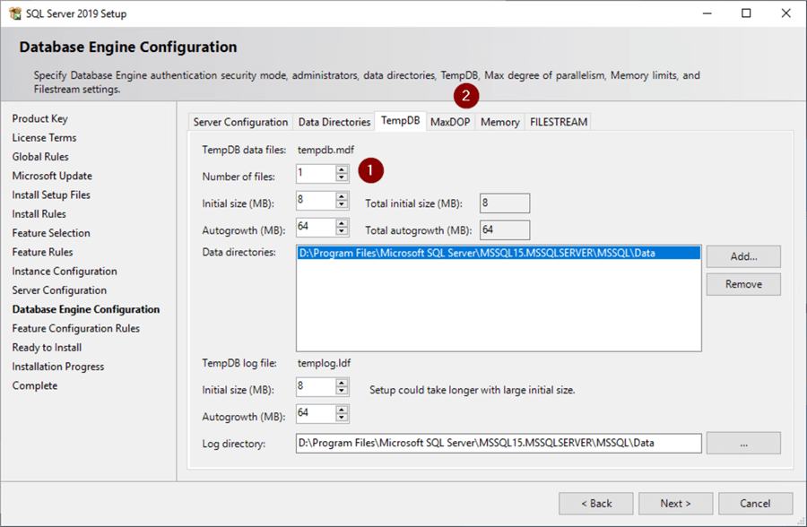Cancel the SQL Server setup
This screenshot has height=527, width=807.
[756, 504]
